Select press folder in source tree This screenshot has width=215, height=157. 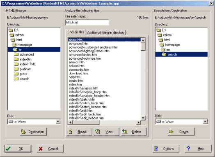pos(21,74)
